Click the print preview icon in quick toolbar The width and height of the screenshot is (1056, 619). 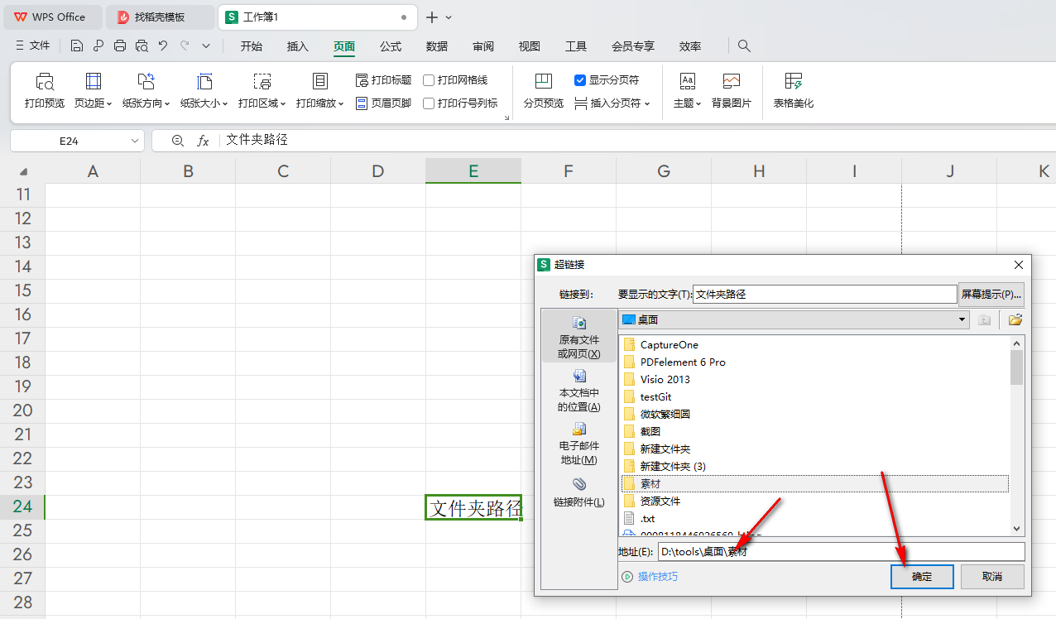[x=142, y=46]
